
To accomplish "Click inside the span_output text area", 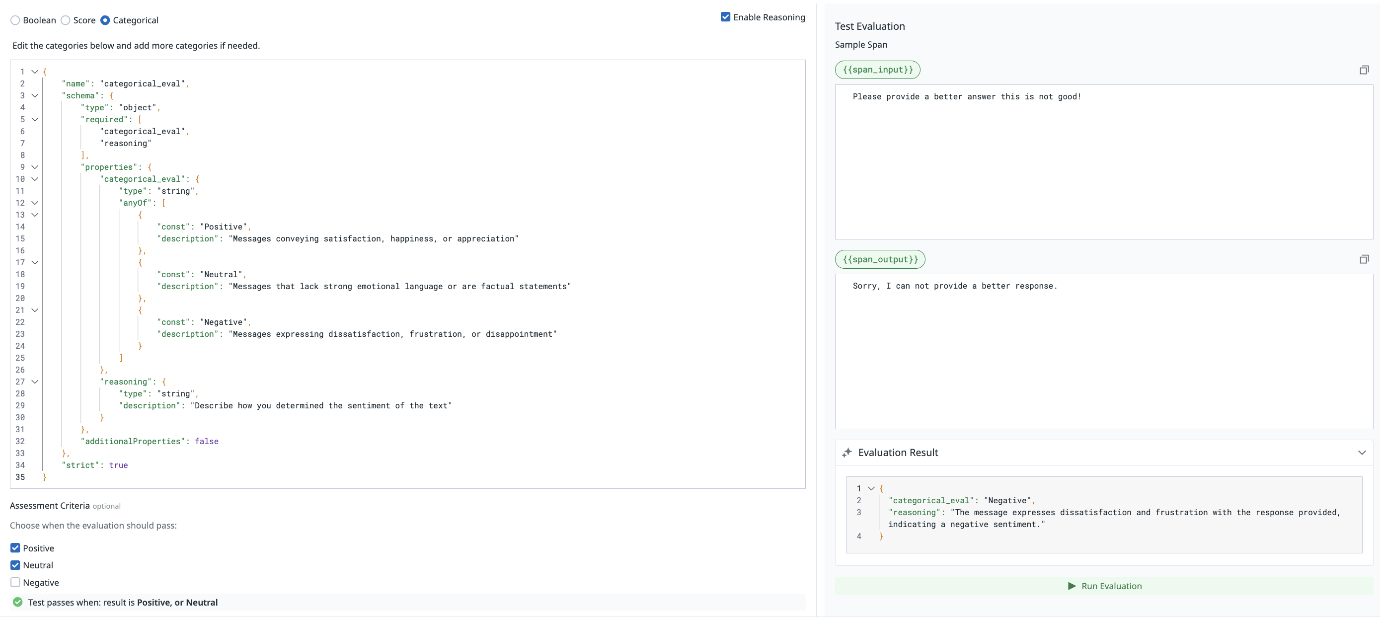I will (x=1104, y=354).
